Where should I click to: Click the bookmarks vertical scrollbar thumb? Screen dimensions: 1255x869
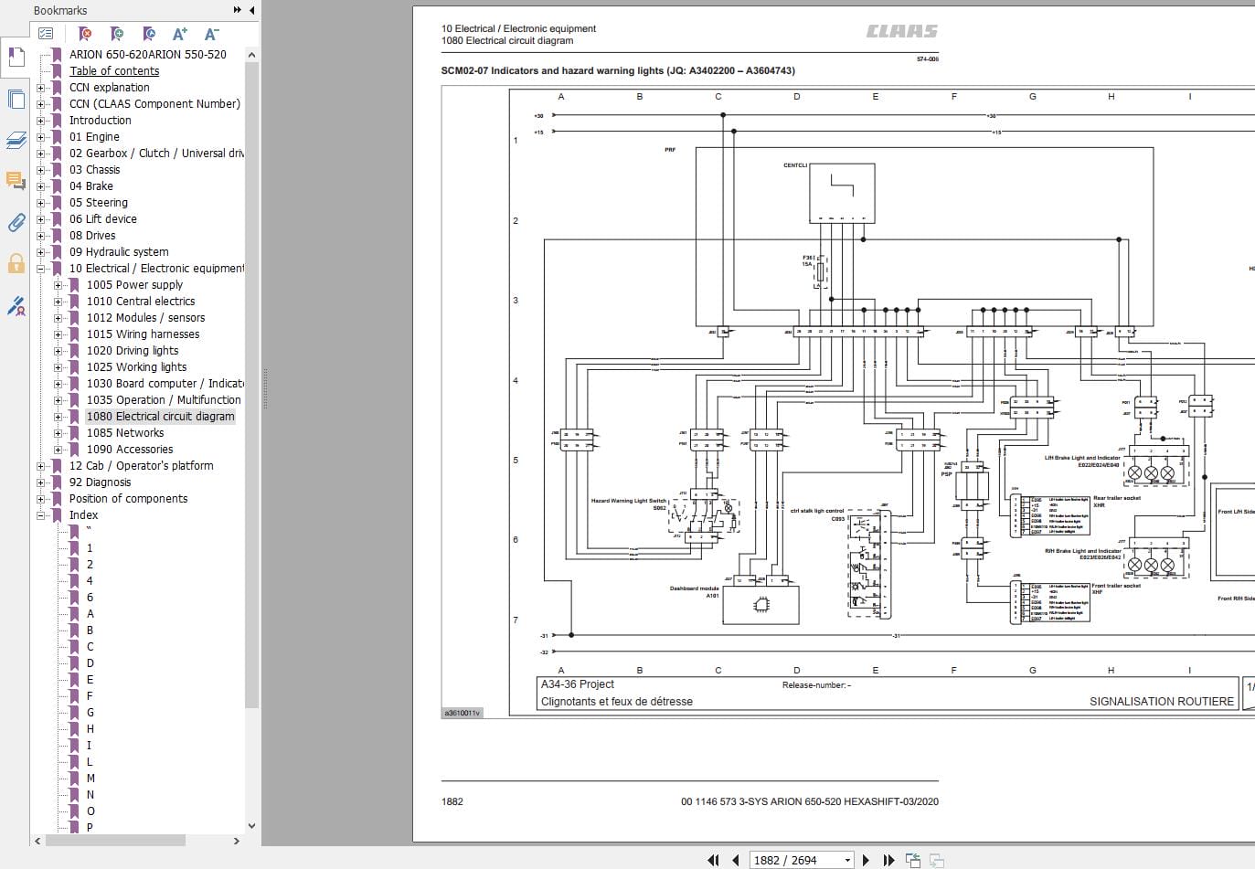click(252, 384)
